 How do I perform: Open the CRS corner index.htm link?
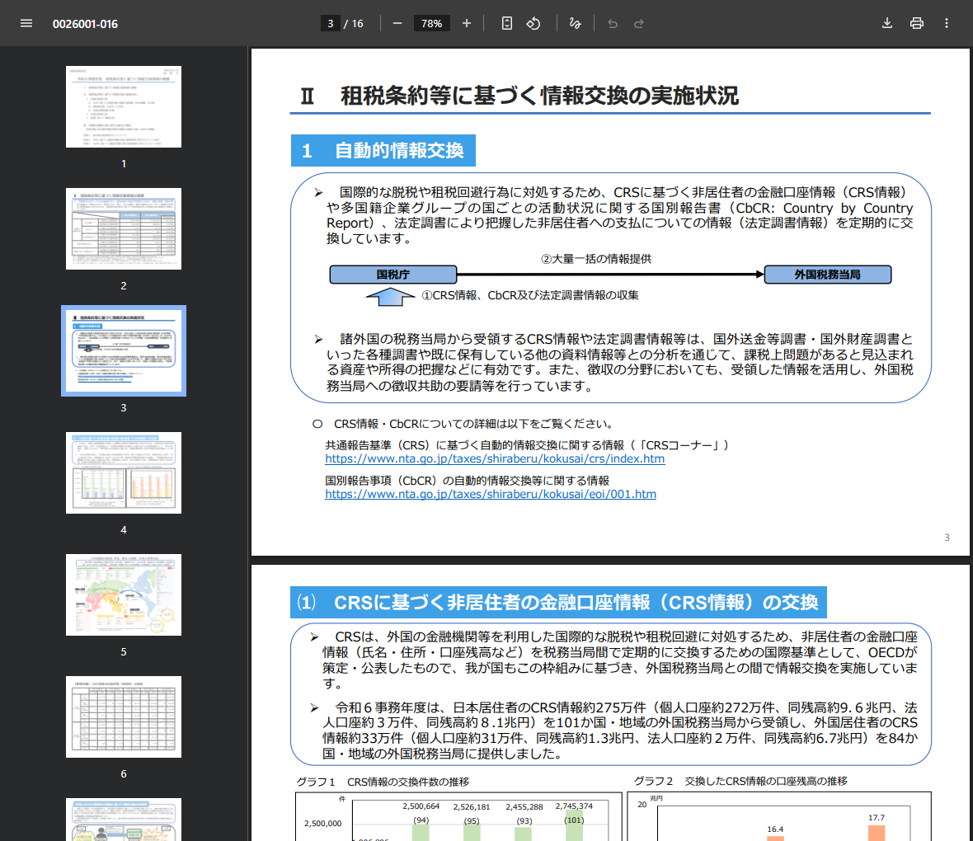tap(495, 458)
